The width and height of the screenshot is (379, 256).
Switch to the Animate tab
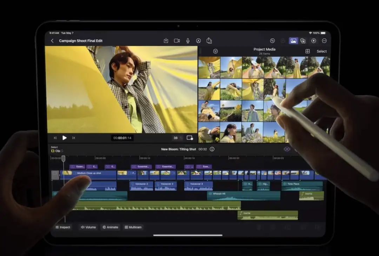click(x=111, y=227)
